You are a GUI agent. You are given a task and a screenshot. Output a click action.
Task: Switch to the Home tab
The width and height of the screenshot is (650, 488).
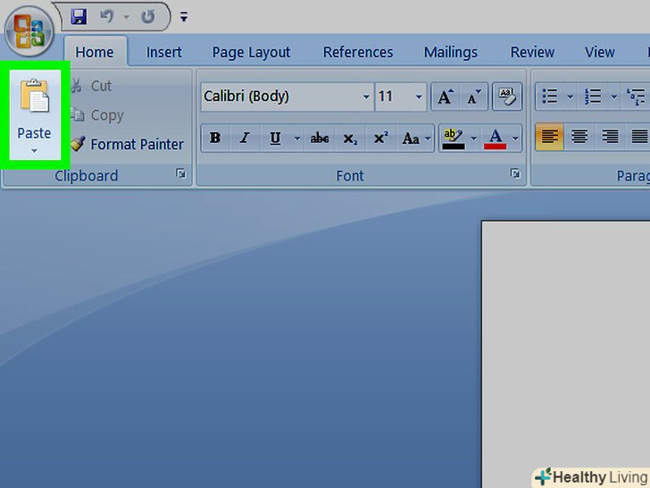[x=95, y=52]
